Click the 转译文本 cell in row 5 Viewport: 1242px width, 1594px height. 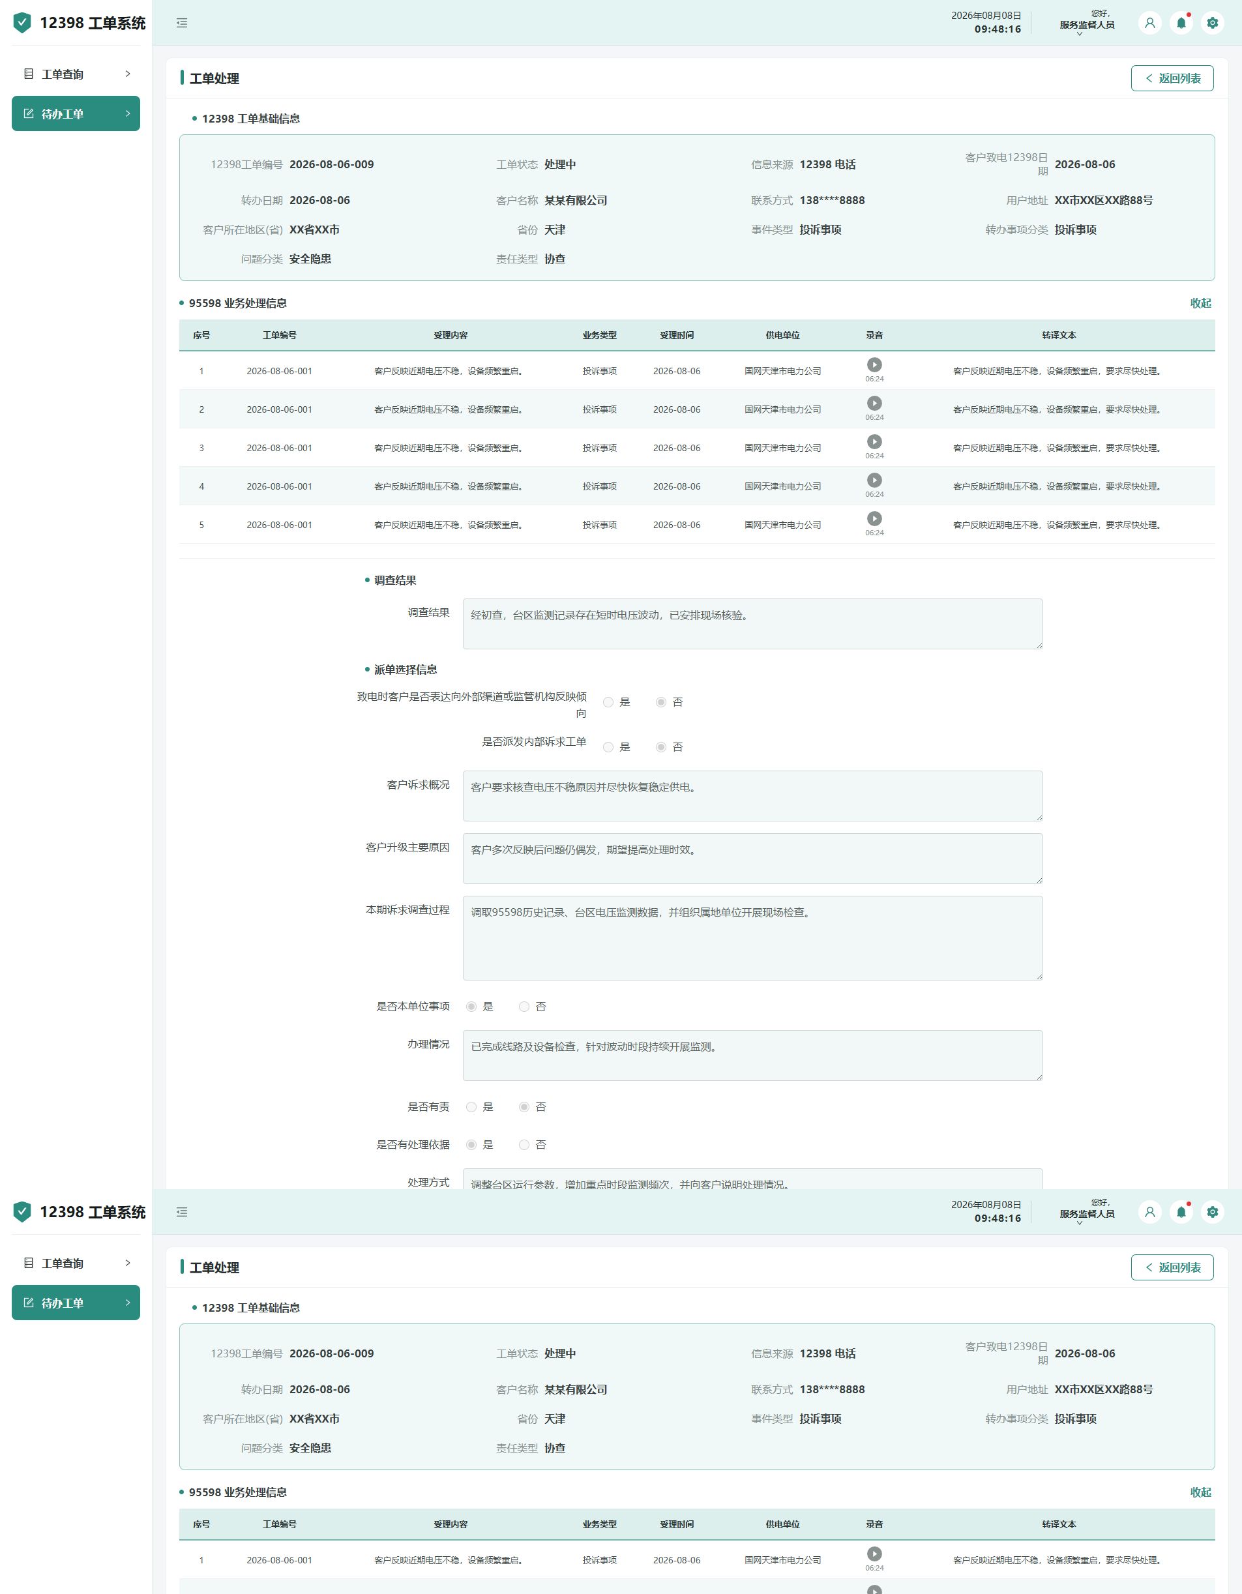tap(1058, 525)
